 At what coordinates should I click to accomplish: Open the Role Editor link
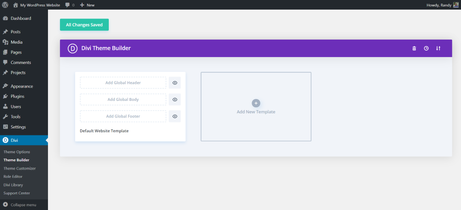click(x=13, y=176)
